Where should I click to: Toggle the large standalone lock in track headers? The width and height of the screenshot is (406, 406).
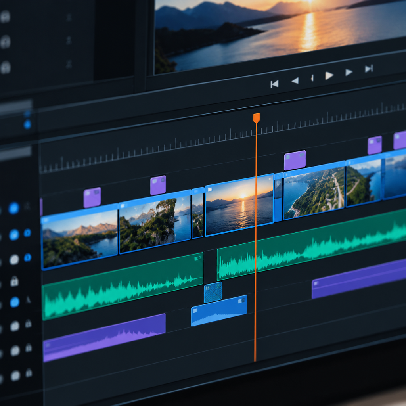pos(15,281)
